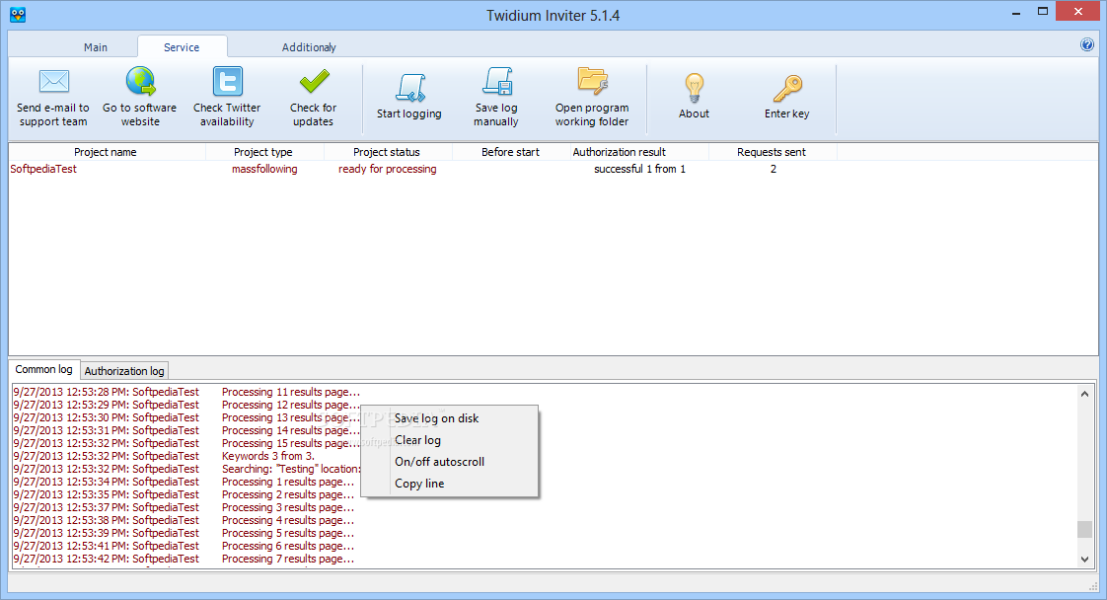Image resolution: width=1107 pixels, height=600 pixels.
Task: Open the About lightbulb icon
Action: [694, 88]
